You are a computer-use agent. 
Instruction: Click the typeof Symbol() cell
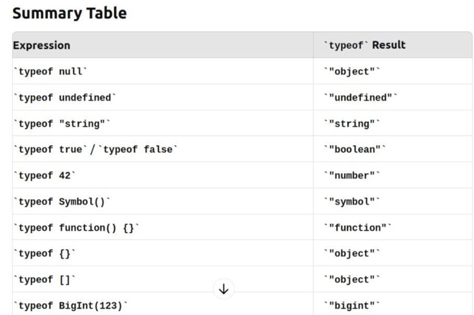(x=163, y=201)
